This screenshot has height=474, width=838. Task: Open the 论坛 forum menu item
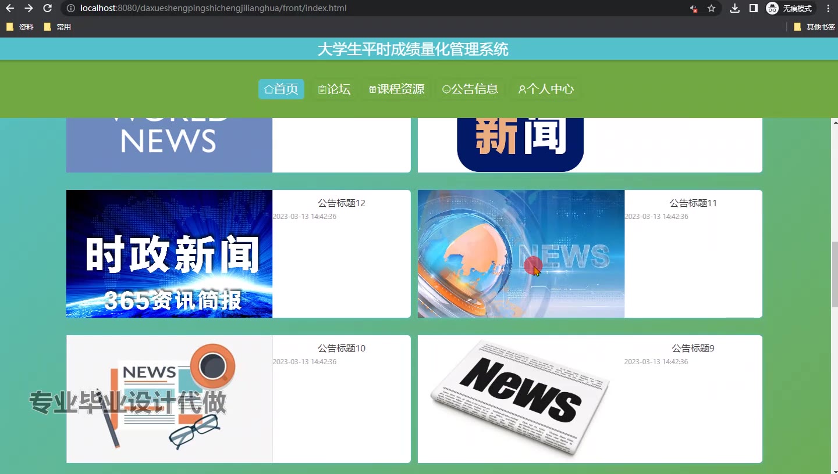334,89
